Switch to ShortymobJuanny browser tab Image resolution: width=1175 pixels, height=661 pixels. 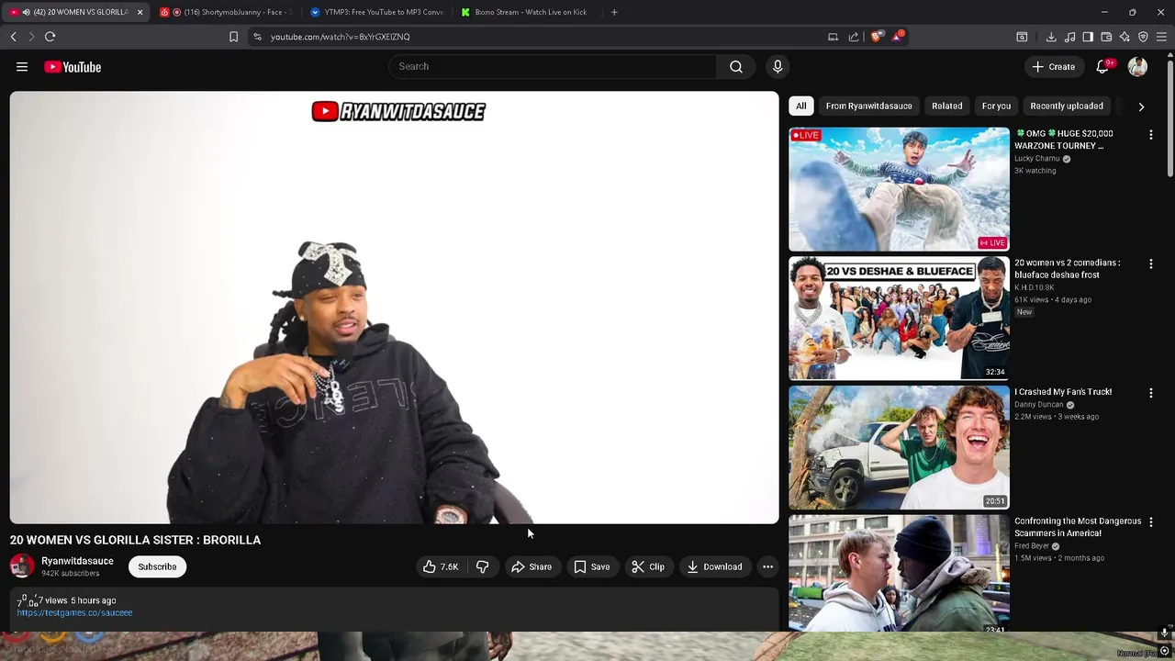click(224, 12)
